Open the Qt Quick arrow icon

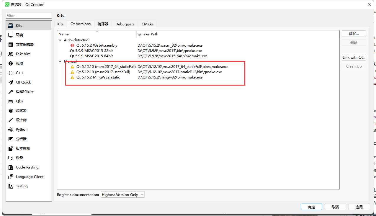11,82
